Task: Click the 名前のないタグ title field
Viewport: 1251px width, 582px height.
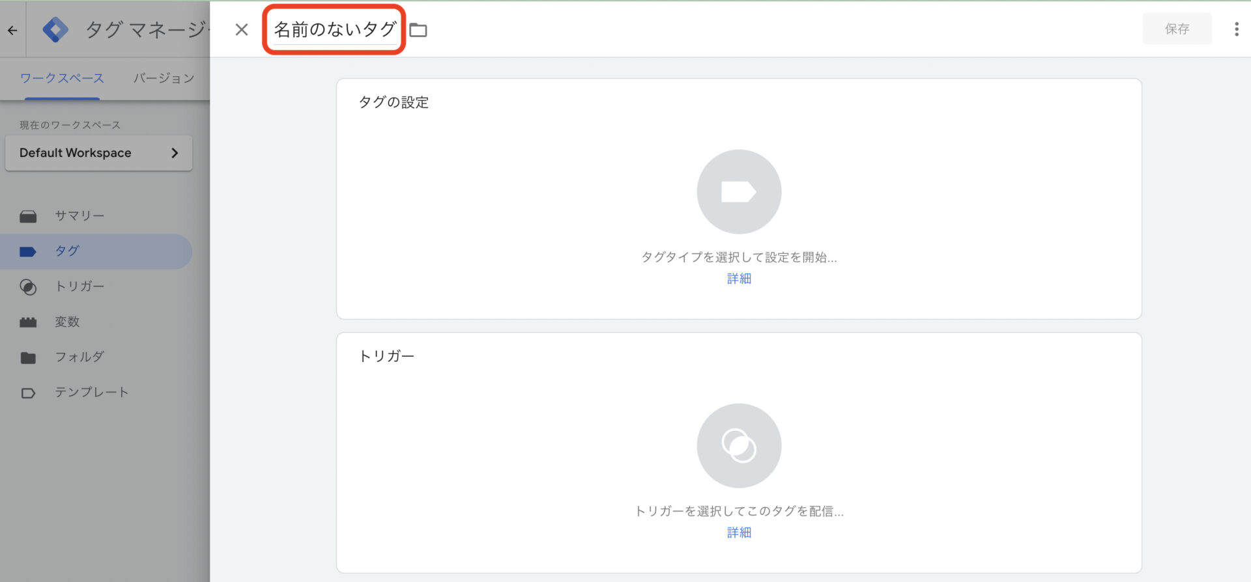Action: coord(334,29)
